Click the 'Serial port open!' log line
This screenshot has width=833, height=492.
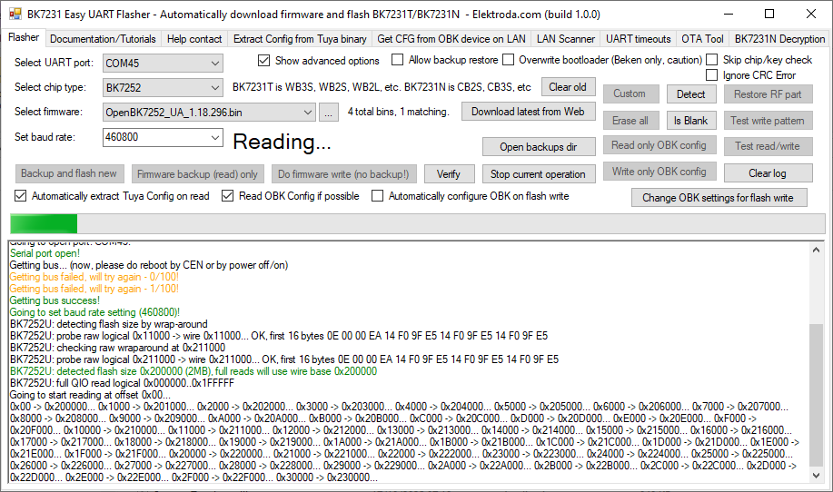click(45, 253)
